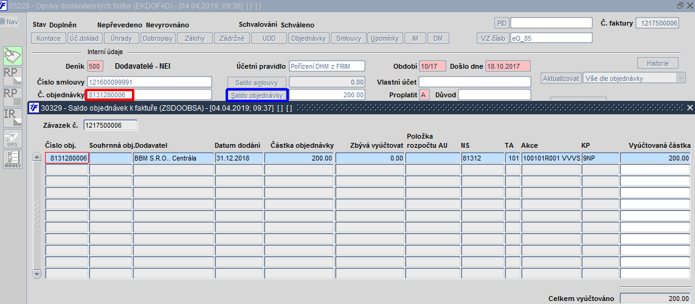This screenshot has width=695, height=304.
Task: Select TA cell 101
Action: coord(513,157)
